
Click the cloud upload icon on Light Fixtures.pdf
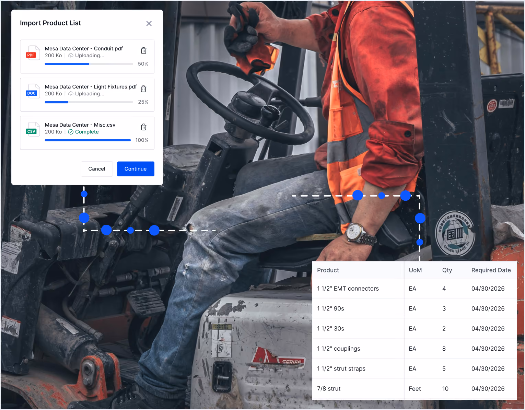71,94
